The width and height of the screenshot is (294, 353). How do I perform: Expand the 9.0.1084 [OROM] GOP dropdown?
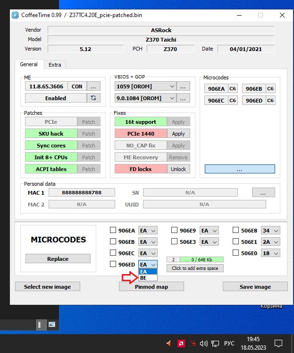(x=145, y=98)
